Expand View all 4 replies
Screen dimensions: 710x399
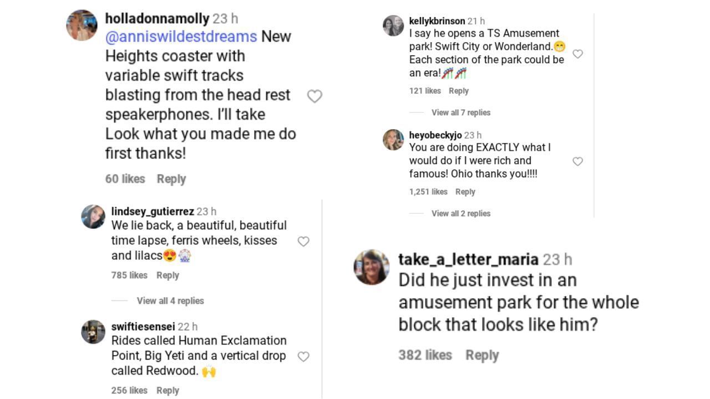[170, 301]
